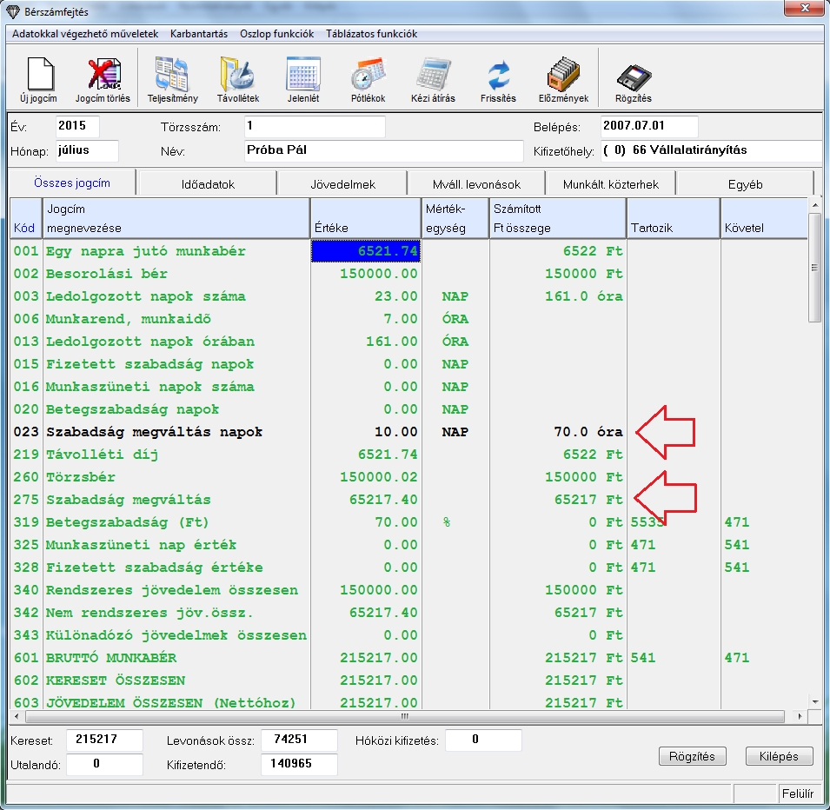This screenshot has height=810, width=830.
Task: Open the Távollétek toolbar icon
Action: pos(237,75)
